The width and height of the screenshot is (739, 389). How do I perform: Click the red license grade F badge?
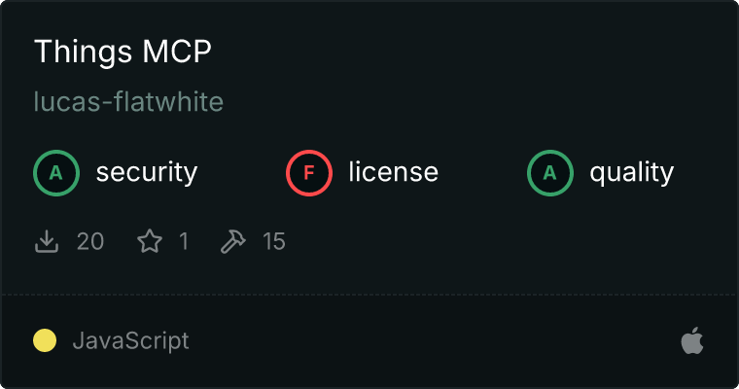coord(309,173)
